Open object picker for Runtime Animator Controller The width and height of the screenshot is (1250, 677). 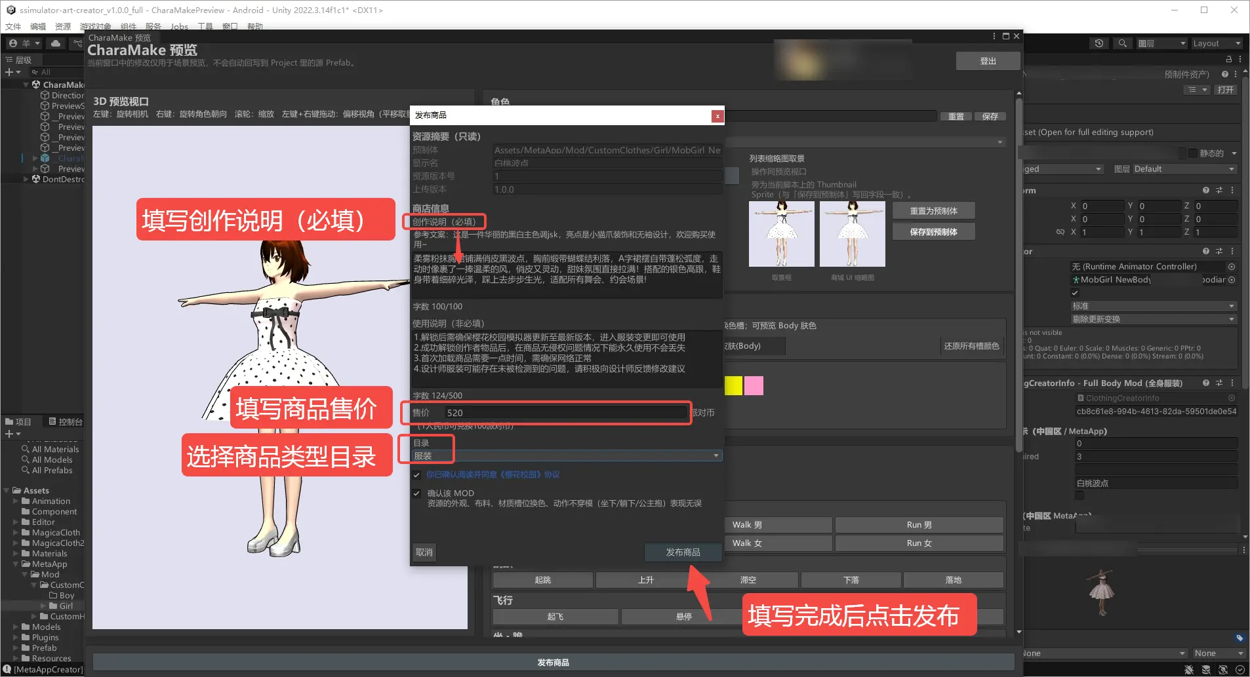click(1232, 267)
